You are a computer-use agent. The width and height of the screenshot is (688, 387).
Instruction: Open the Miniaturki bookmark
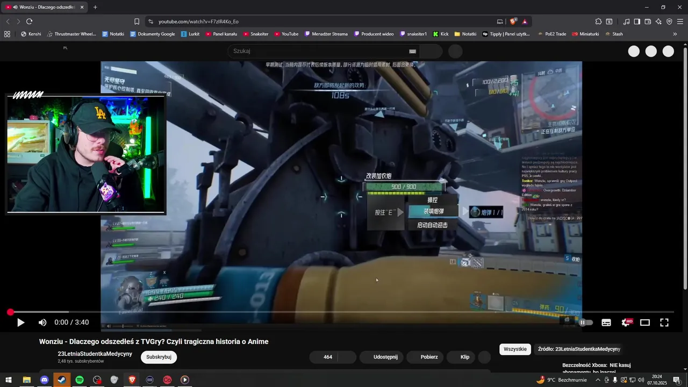pyautogui.click(x=585, y=34)
